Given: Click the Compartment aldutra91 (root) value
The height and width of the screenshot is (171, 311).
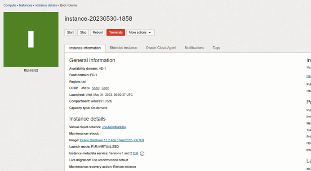Looking at the screenshot, I should point(102,101).
